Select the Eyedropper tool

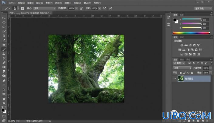4,40
